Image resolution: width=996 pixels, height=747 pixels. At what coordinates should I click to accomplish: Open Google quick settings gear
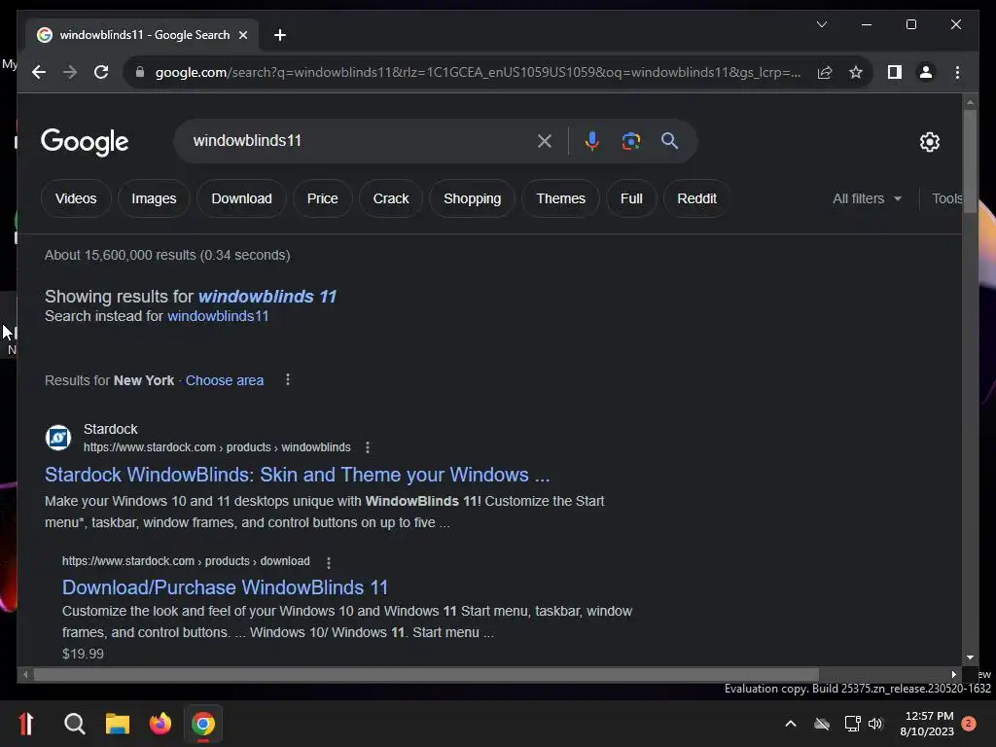click(929, 142)
